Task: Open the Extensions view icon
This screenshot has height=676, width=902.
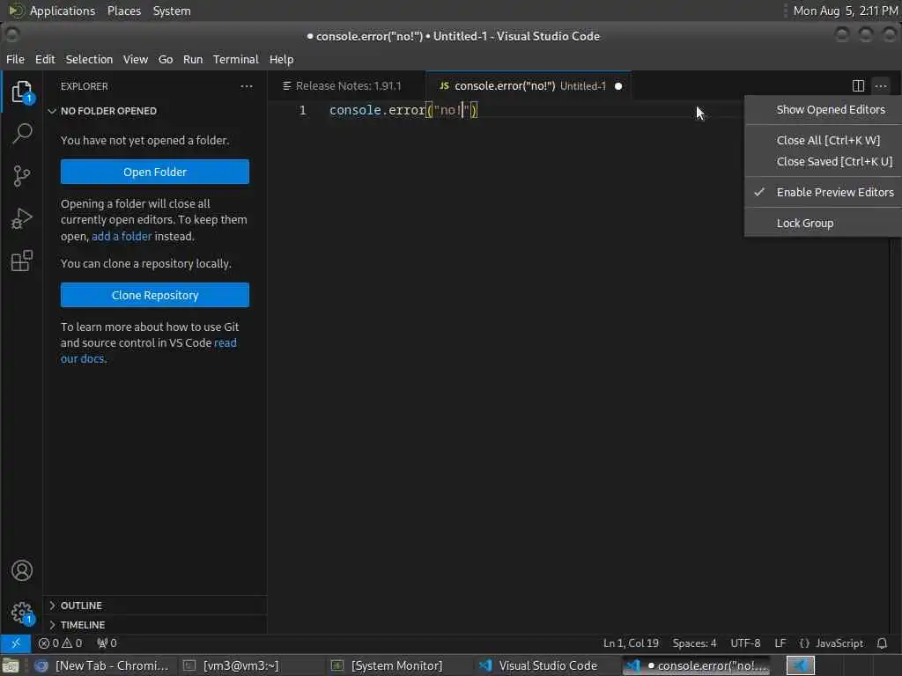Action: [x=22, y=261]
